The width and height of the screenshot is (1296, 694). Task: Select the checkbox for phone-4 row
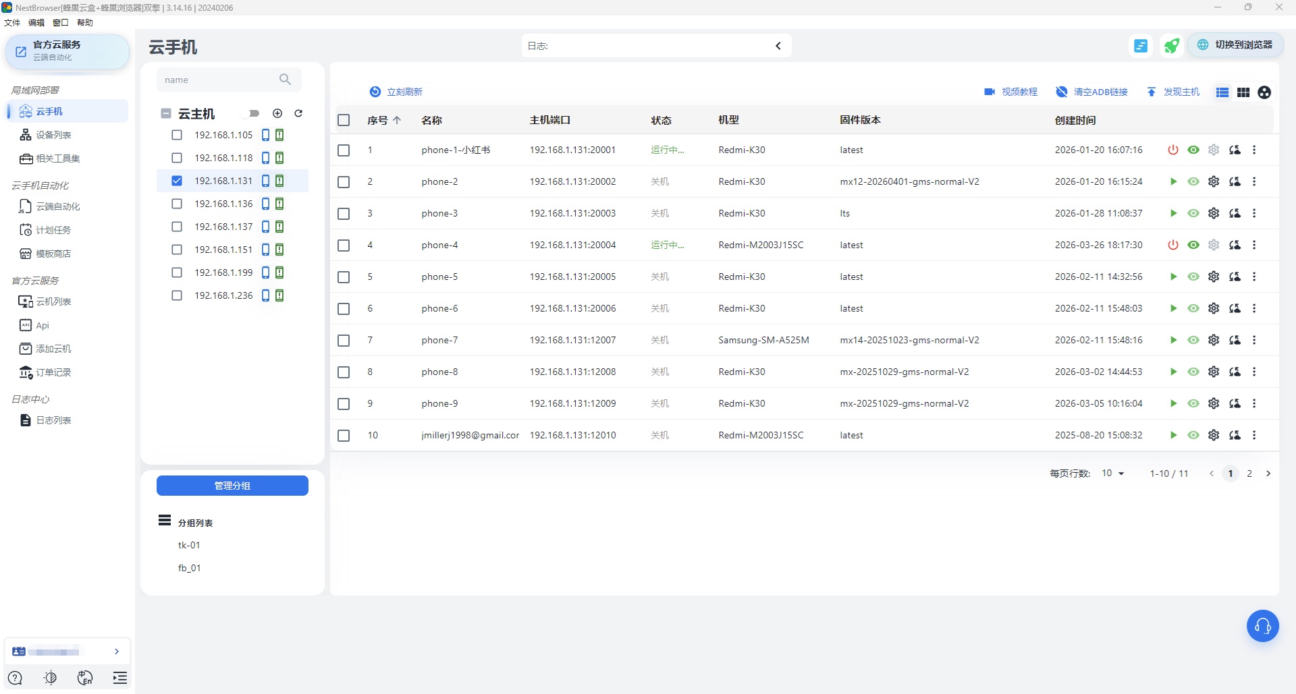[x=344, y=245]
